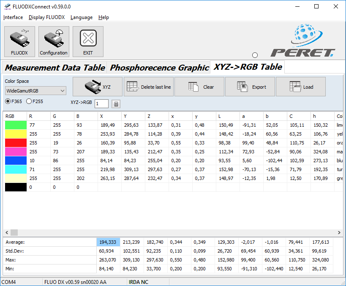Open the Configuration device icon

click(54, 41)
